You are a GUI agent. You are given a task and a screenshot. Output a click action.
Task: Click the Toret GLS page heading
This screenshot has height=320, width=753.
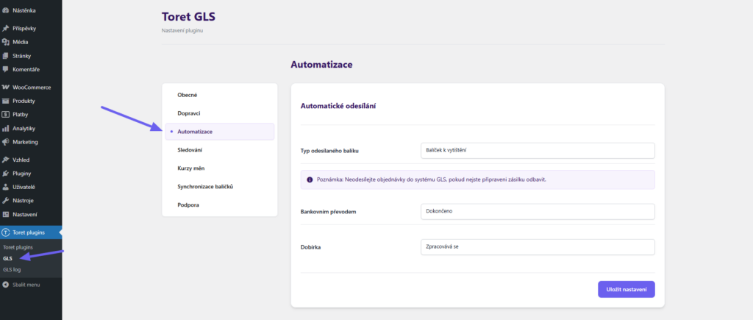tap(189, 17)
